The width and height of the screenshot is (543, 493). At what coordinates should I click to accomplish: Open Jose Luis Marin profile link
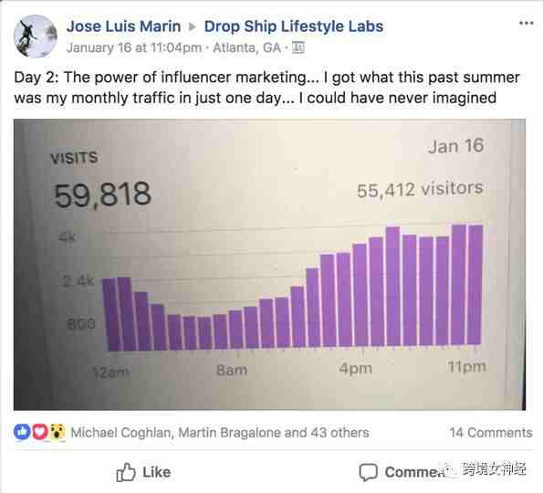click(x=123, y=26)
